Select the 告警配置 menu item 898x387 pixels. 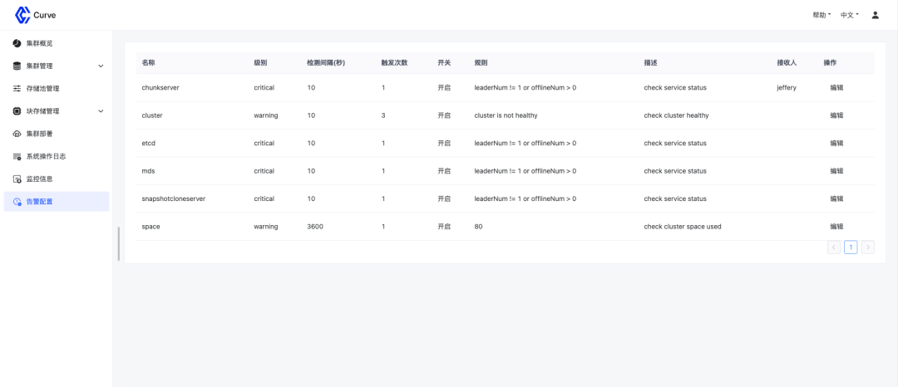[x=57, y=202]
